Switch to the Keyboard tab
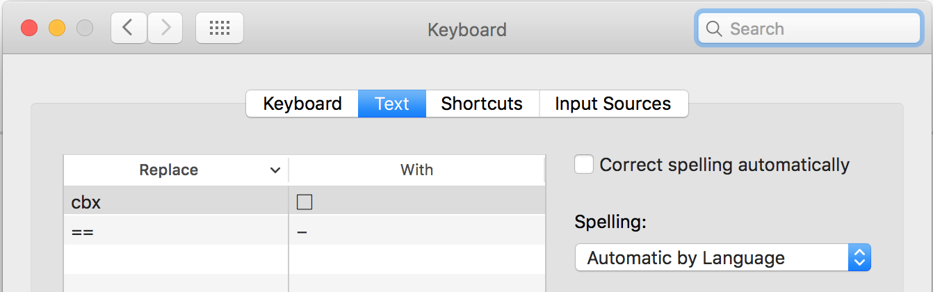Viewport: 933px width, 292px height. pyautogui.click(x=302, y=104)
